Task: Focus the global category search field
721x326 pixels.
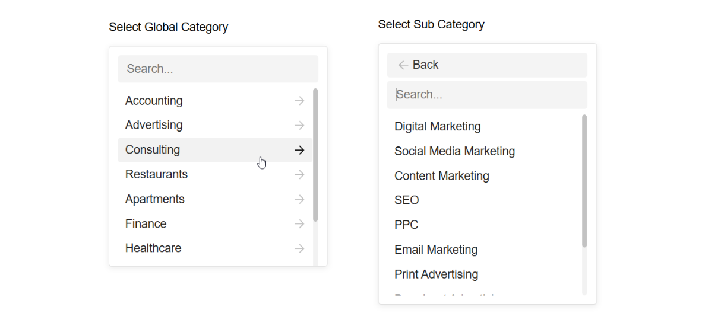Action: 218,69
